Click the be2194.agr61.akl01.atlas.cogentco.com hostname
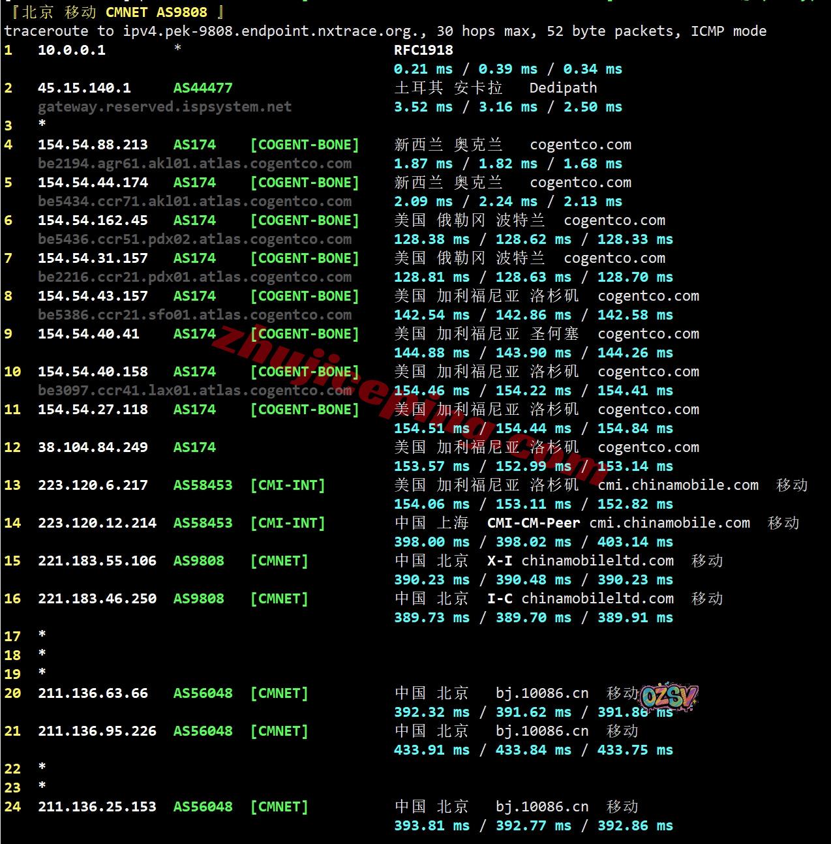831x844 pixels. click(194, 164)
